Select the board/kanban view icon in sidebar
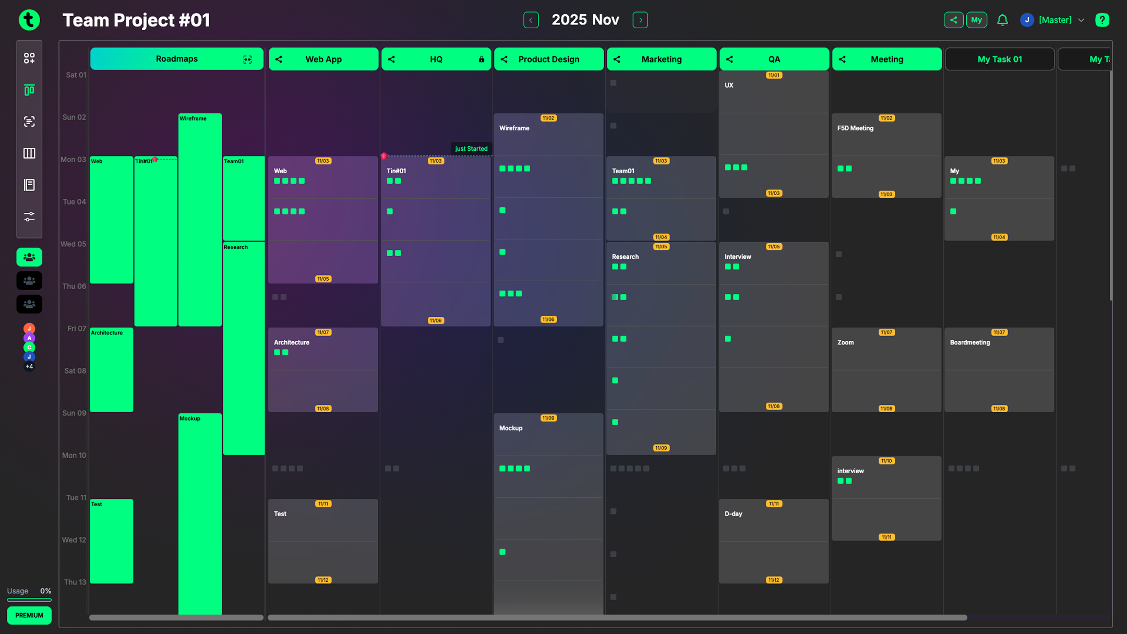The image size is (1127, 634). [29, 90]
